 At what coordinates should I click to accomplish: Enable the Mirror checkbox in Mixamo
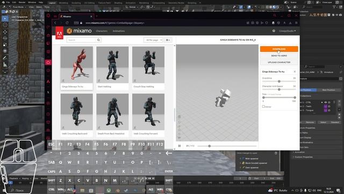point(263,107)
